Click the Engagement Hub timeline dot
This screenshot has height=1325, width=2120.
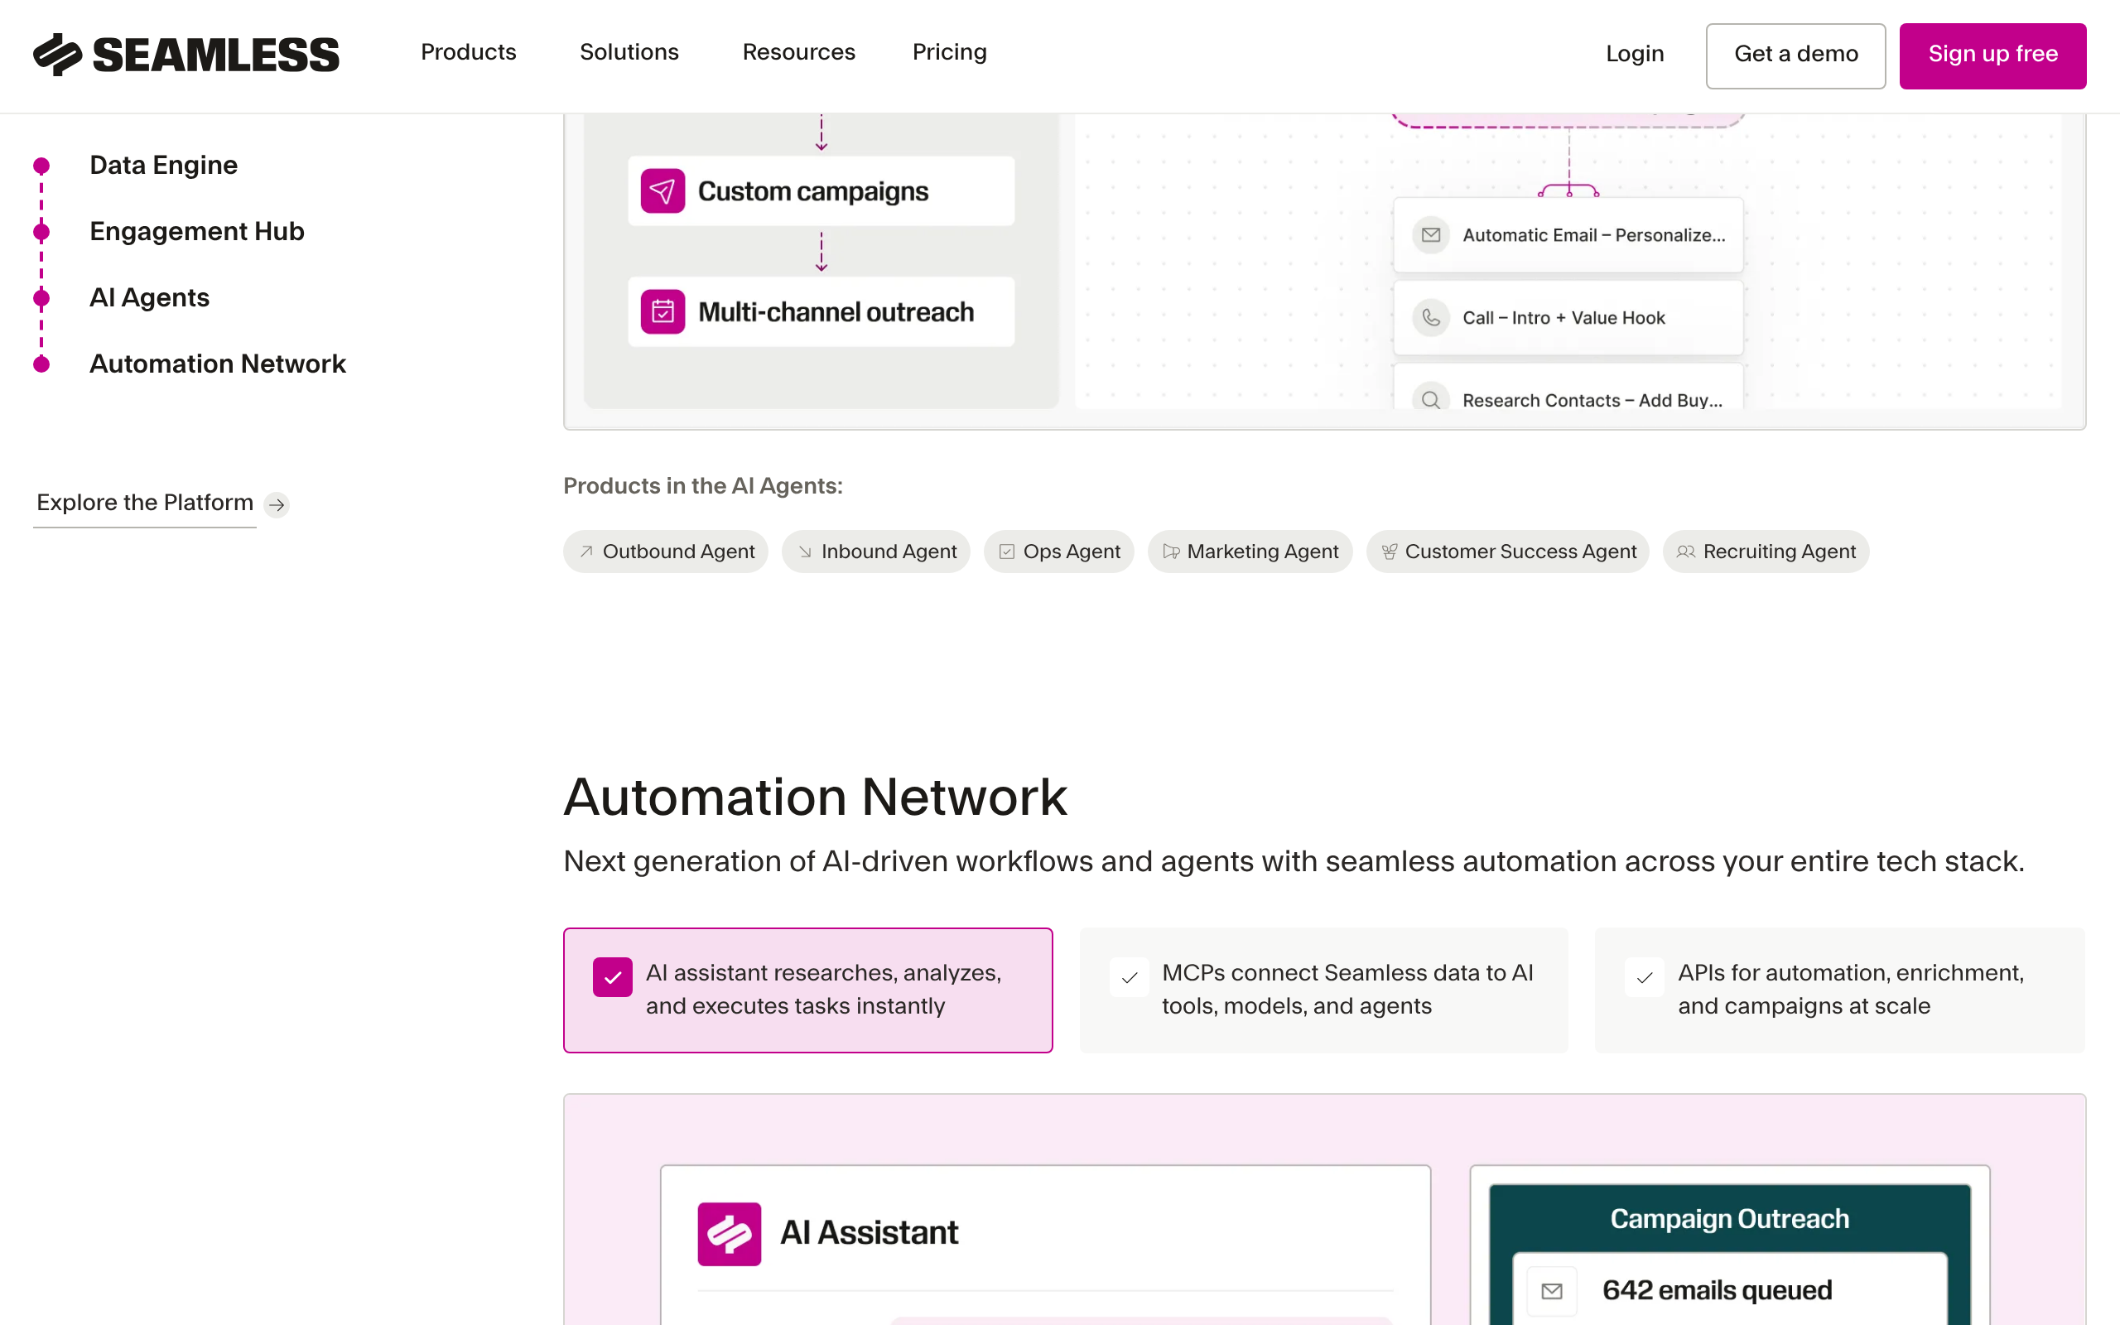pos(41,231)
